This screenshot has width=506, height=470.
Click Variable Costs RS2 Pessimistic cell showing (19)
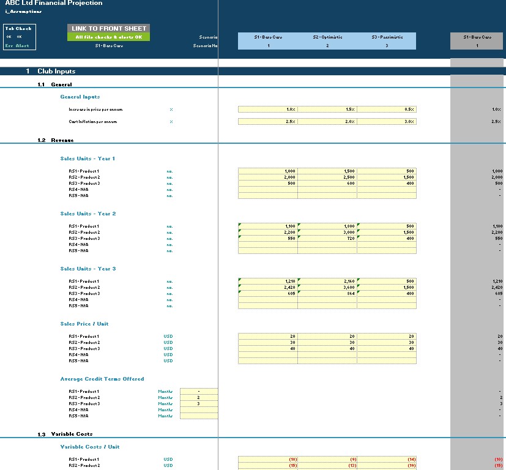[387, 466]
